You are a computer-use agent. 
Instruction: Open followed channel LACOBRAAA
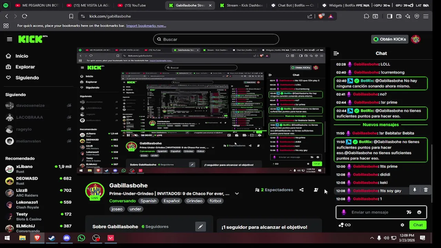[x=38, y=117]
